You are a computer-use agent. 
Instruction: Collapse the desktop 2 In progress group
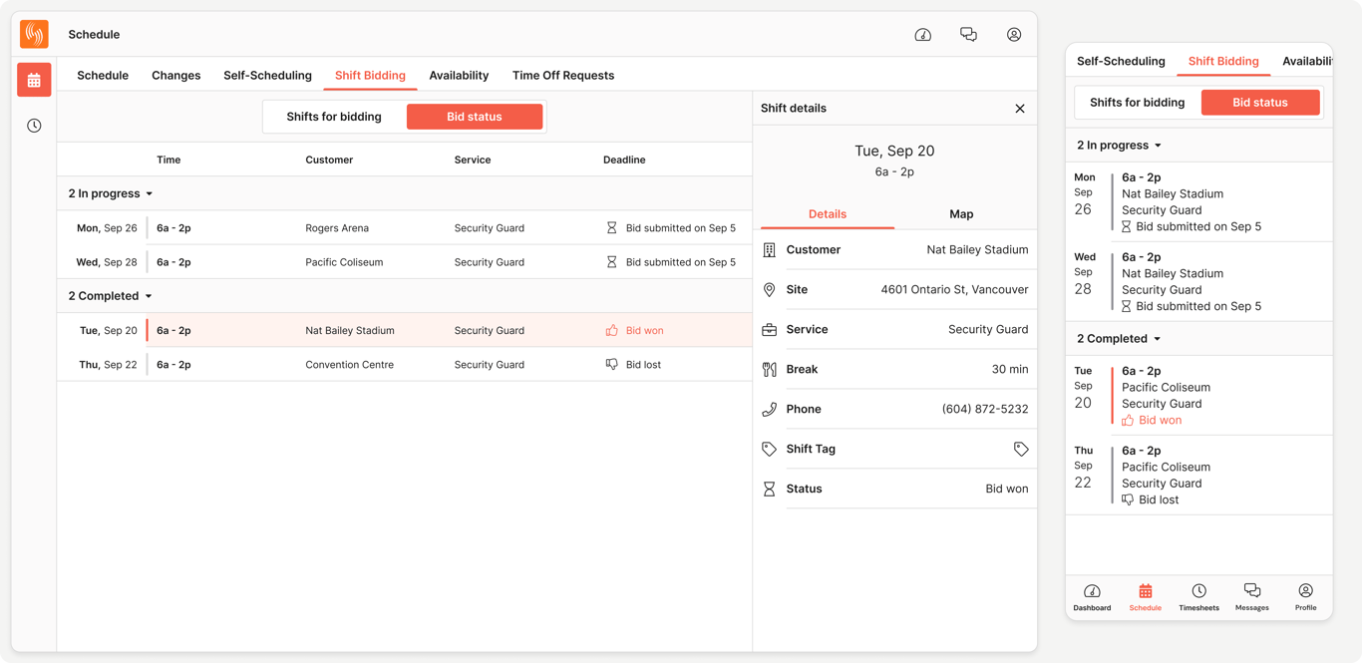pos(111,194)
